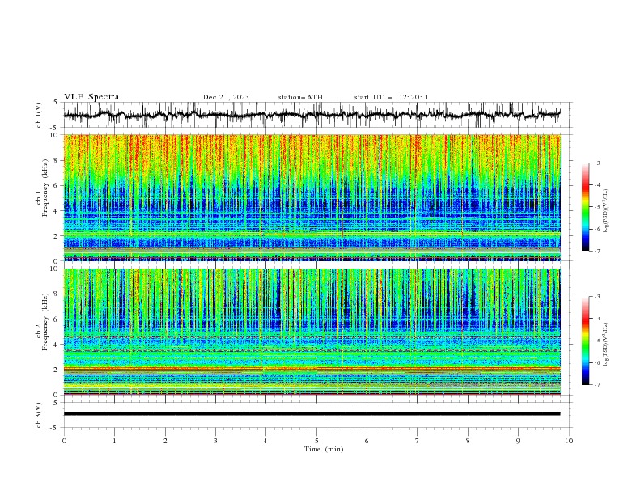
Task: Click the "-7" tick on ch.2 colorbar
Action: pyautogui.click(x=597, y=384)
